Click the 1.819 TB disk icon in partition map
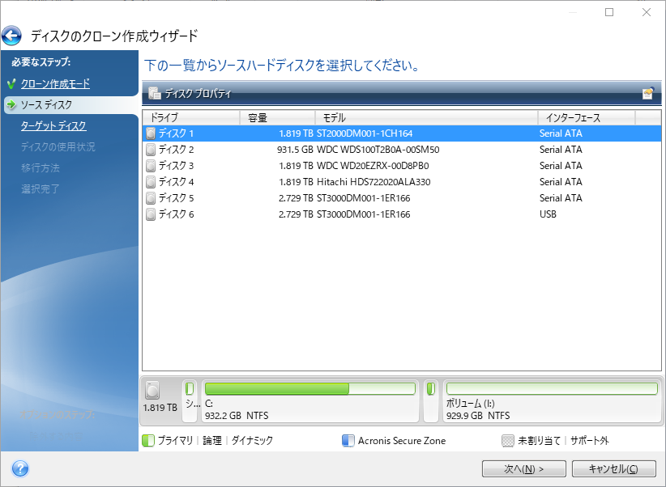Screen dimensions: 666x487 pos(152,390)
